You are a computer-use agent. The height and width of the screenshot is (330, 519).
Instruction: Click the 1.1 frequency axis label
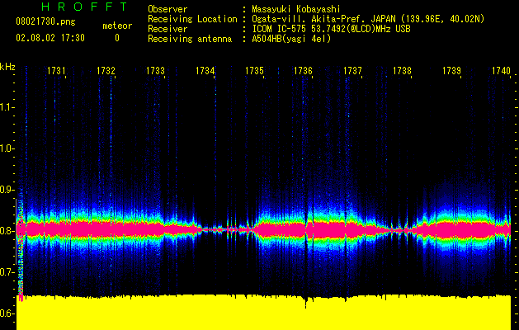pyautogui.click(x=7, y=107)
